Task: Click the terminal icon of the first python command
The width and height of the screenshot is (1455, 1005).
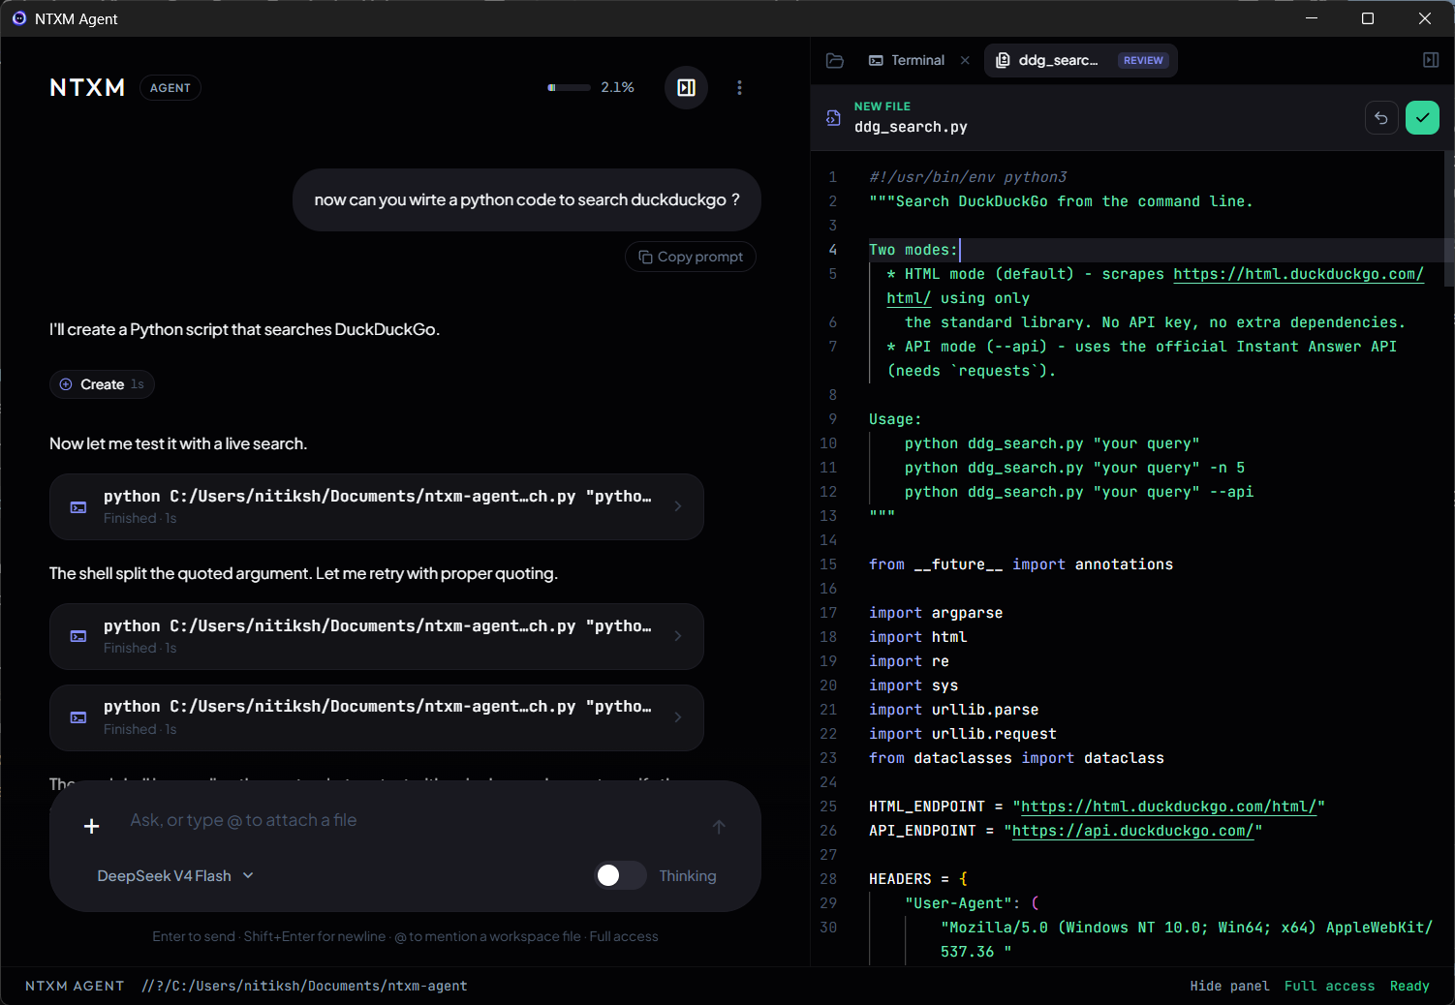Action: 78,507
